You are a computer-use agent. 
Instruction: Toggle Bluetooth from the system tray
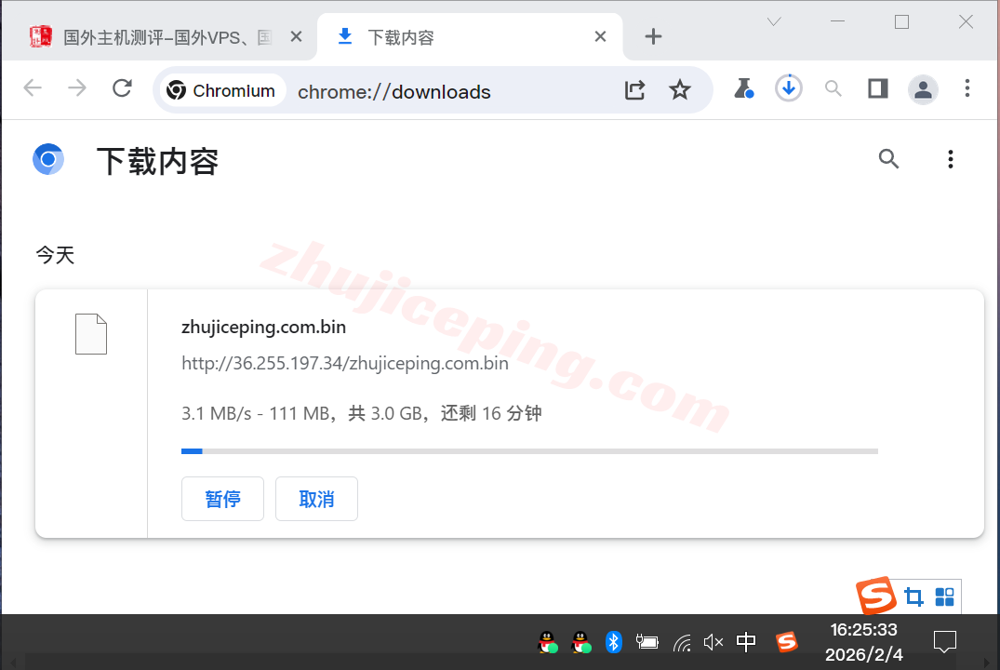click(x=613, y=642)
